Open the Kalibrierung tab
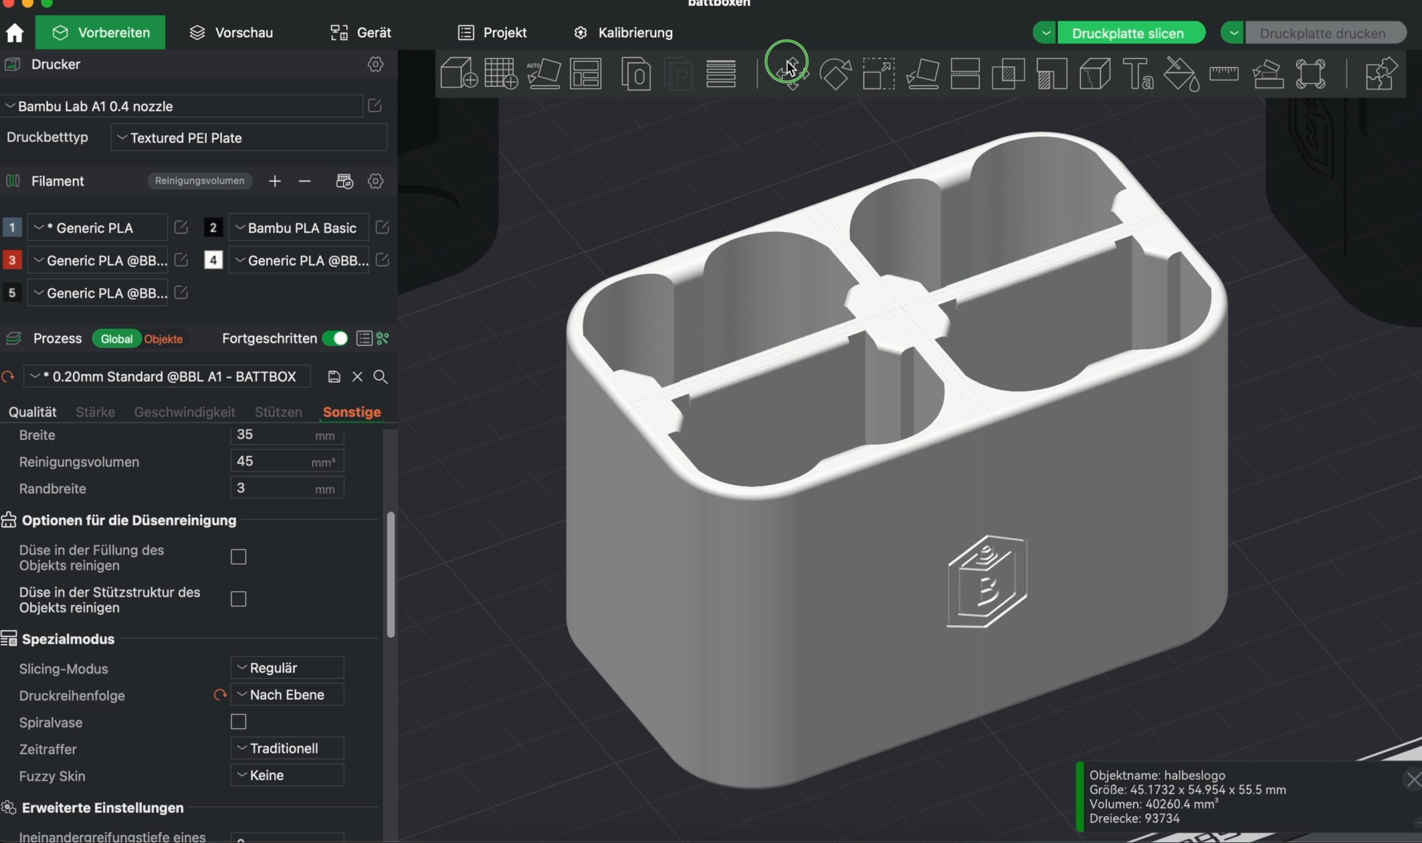This screenshot has height=843, width=1422. coord(623,32)
